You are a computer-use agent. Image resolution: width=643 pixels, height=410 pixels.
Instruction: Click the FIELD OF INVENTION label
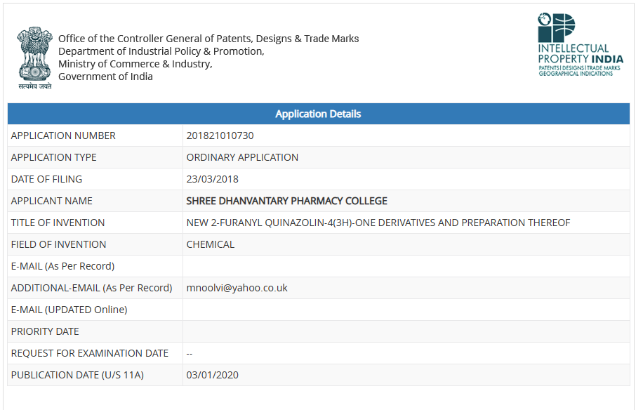[58, 244]
